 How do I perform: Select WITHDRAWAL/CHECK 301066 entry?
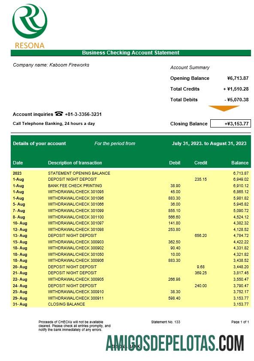(76, 204)
